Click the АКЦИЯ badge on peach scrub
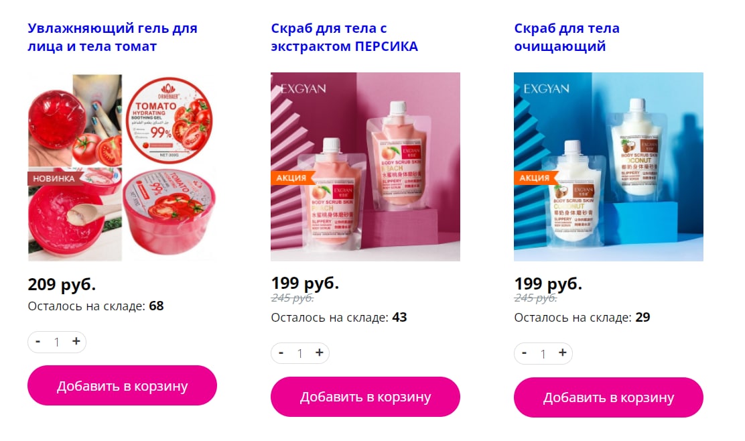Image resolution: width=745 pixels, height=441 pixels. (x=292, y=178)
